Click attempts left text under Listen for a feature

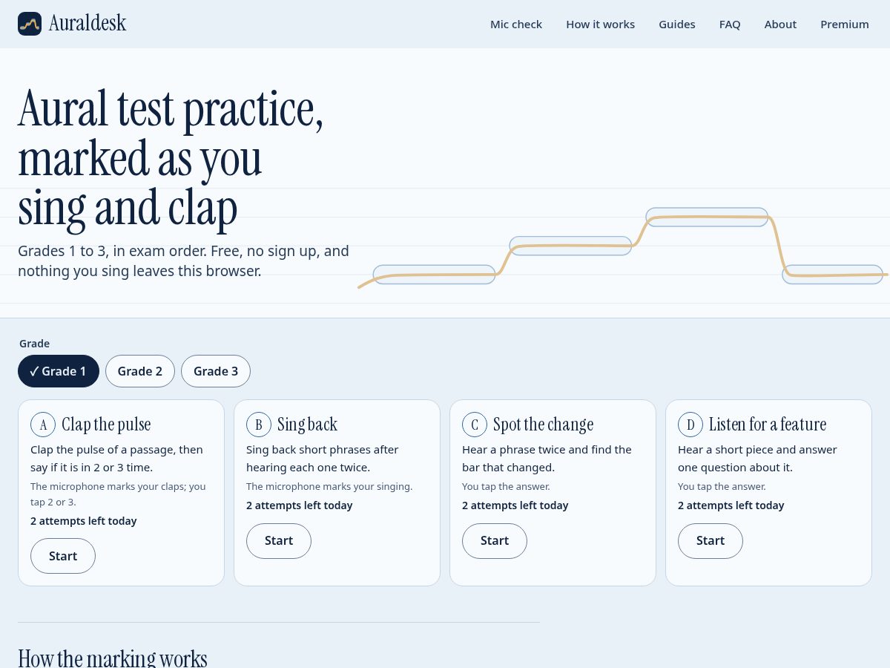(x=731, y=505)
